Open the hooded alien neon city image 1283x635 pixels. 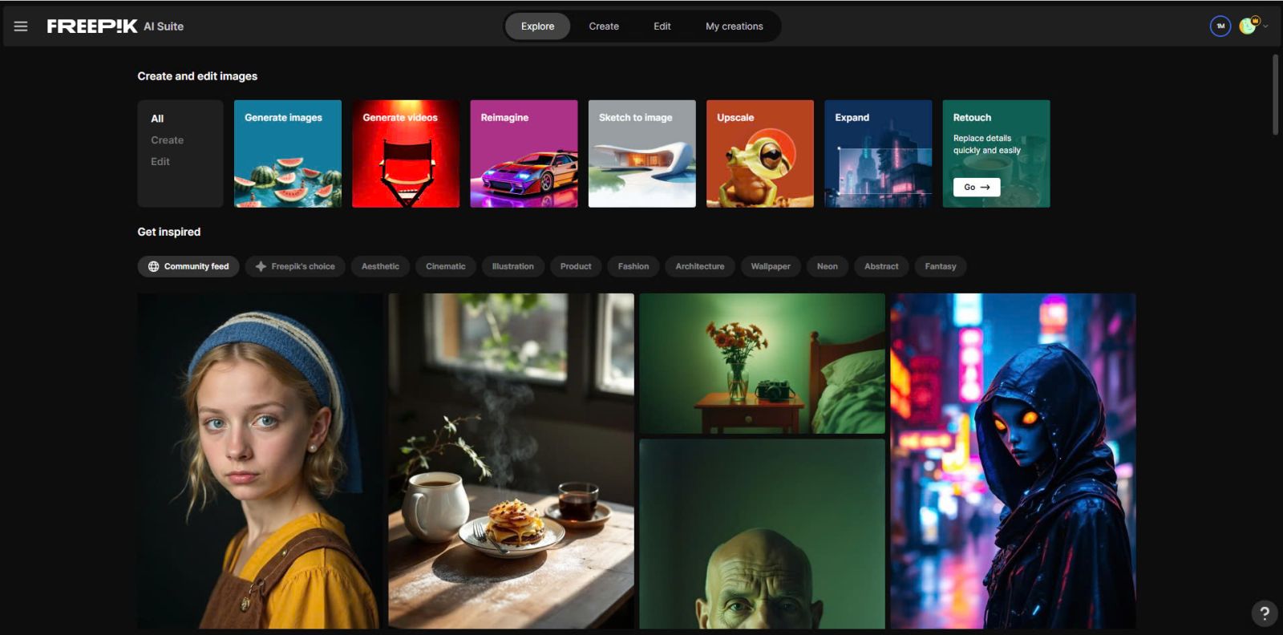click(1014, 461)
